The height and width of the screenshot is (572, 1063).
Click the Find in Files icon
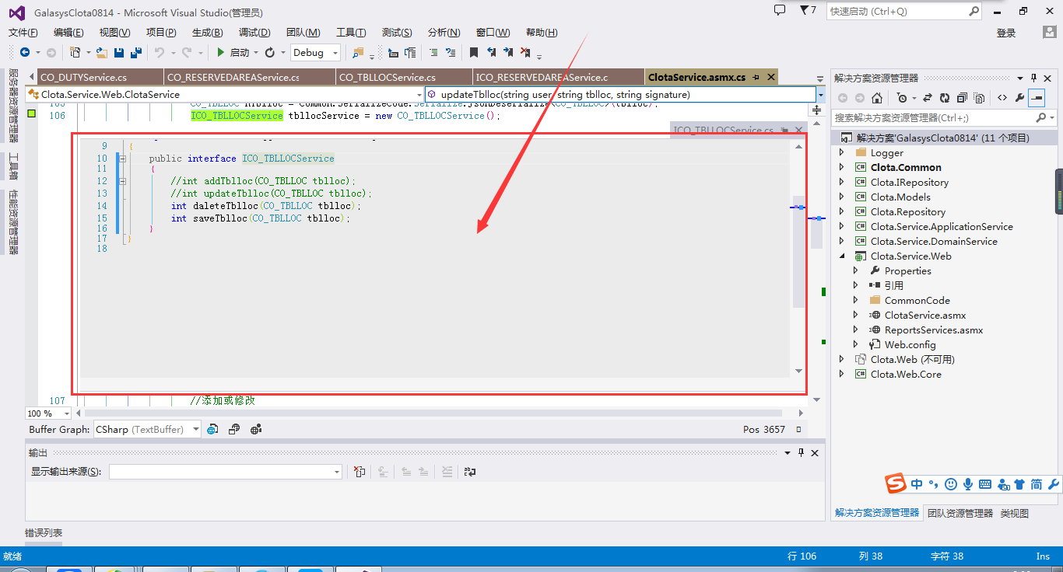(x=358, y=52)
